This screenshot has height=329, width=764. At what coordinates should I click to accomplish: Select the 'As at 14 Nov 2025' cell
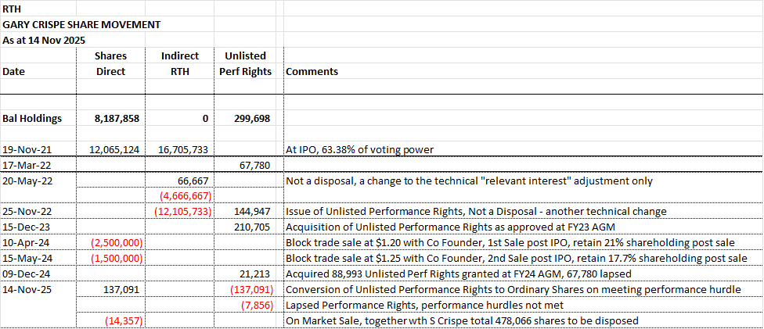[x=46, y=40]
